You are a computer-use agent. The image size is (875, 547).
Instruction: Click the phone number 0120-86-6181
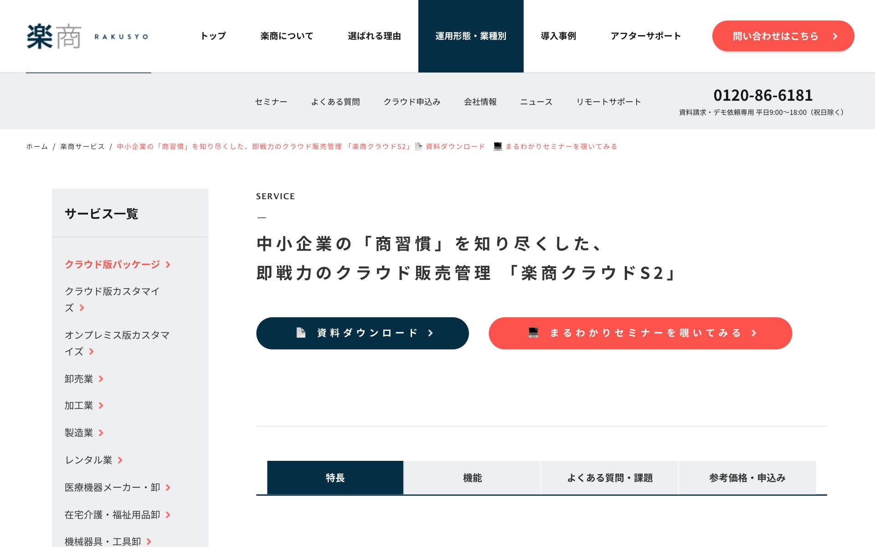[x=763, y=95]
